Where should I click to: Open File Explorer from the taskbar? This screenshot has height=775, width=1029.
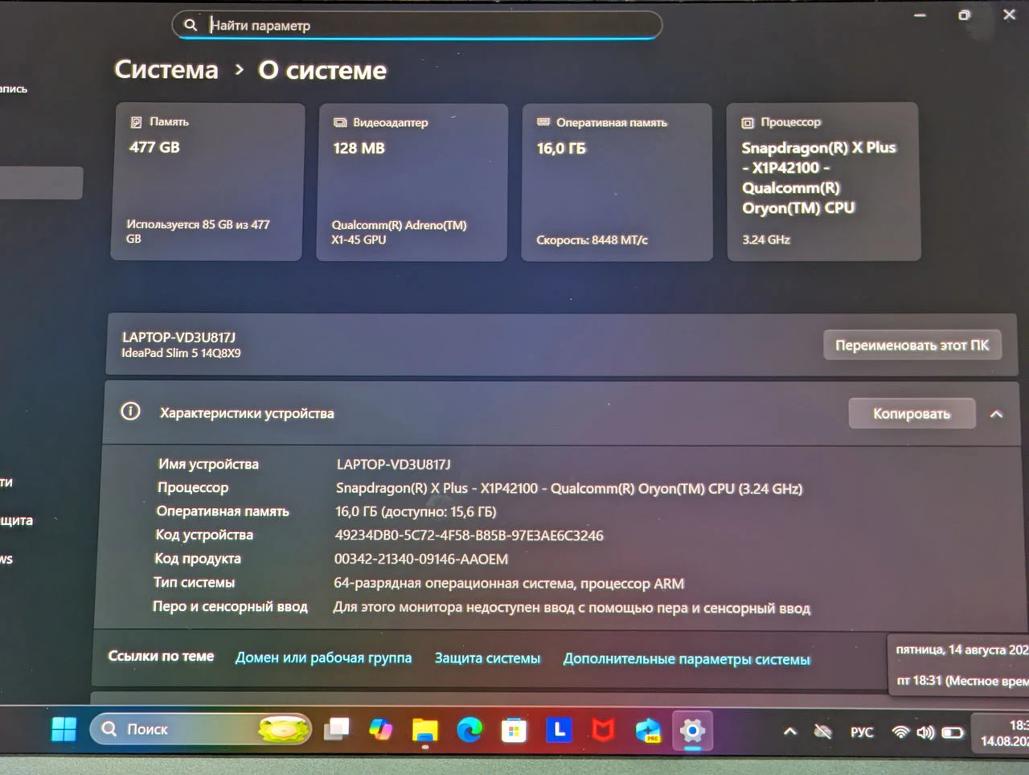pos(425,730)
